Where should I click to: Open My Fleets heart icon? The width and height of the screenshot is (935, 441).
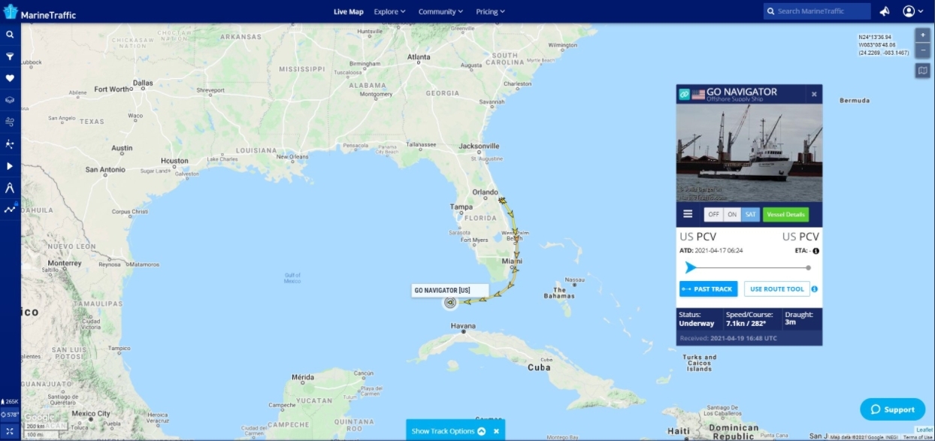(10, 78)
